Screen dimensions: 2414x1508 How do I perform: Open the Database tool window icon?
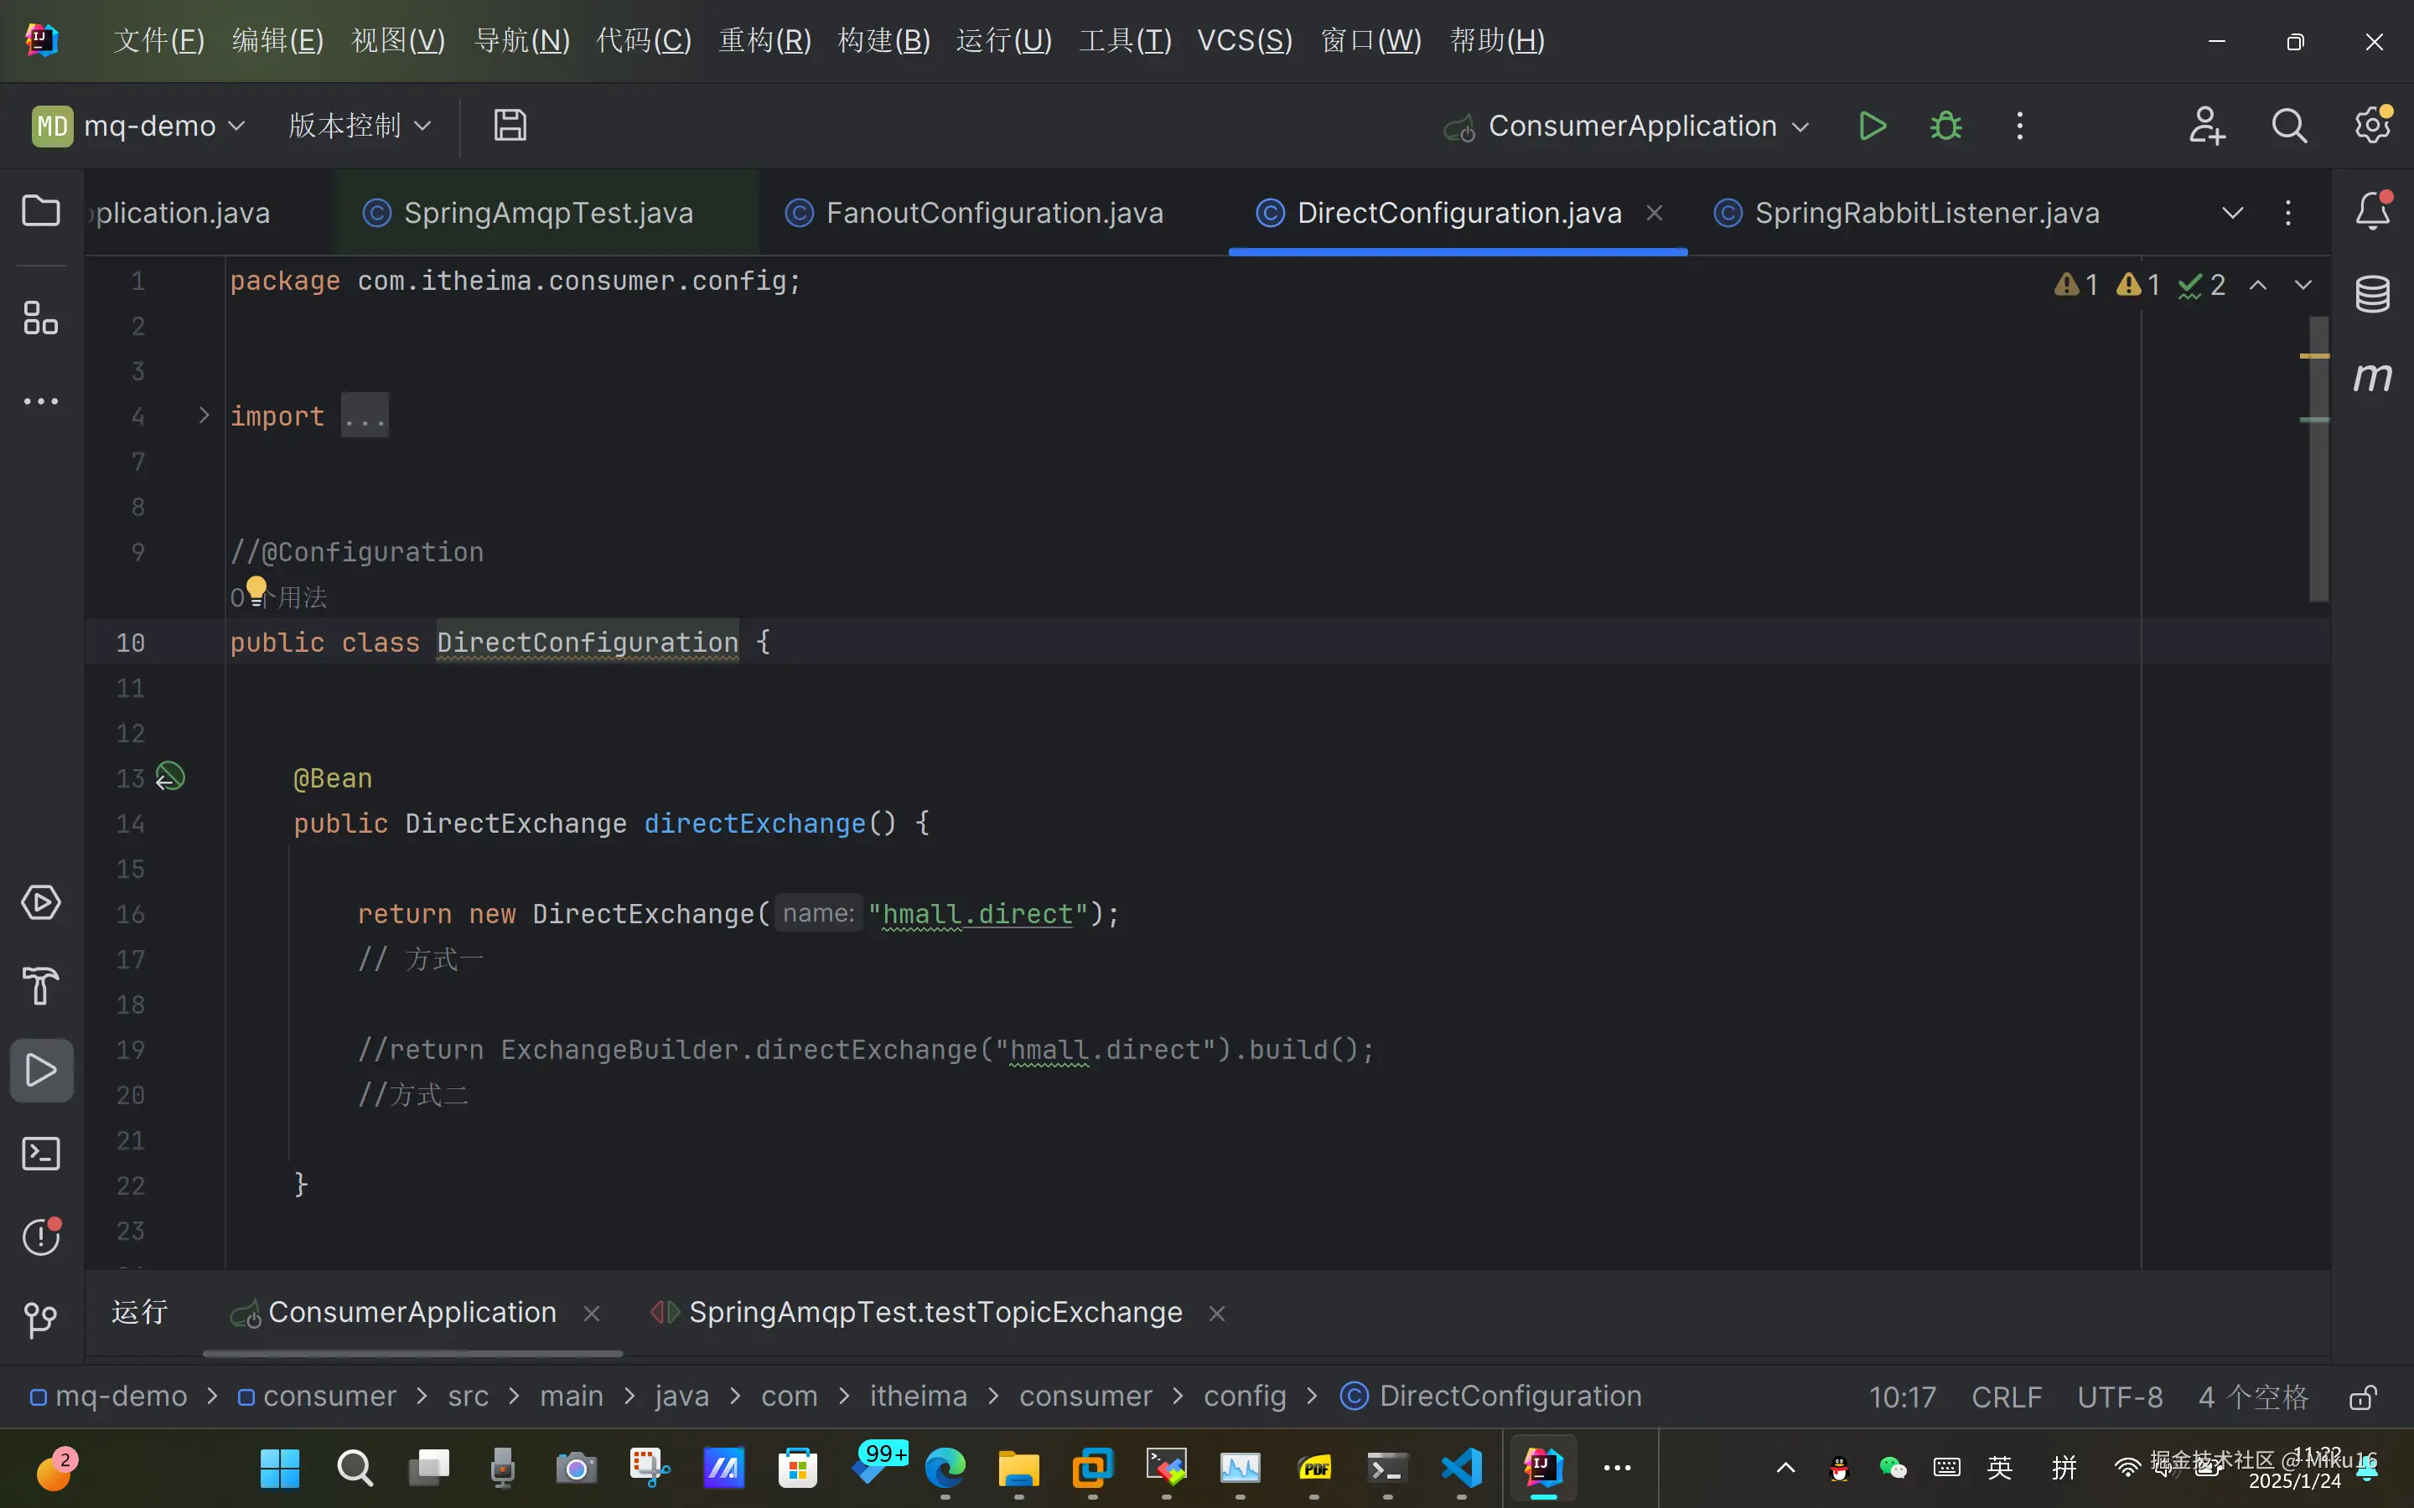point(2372,294)
